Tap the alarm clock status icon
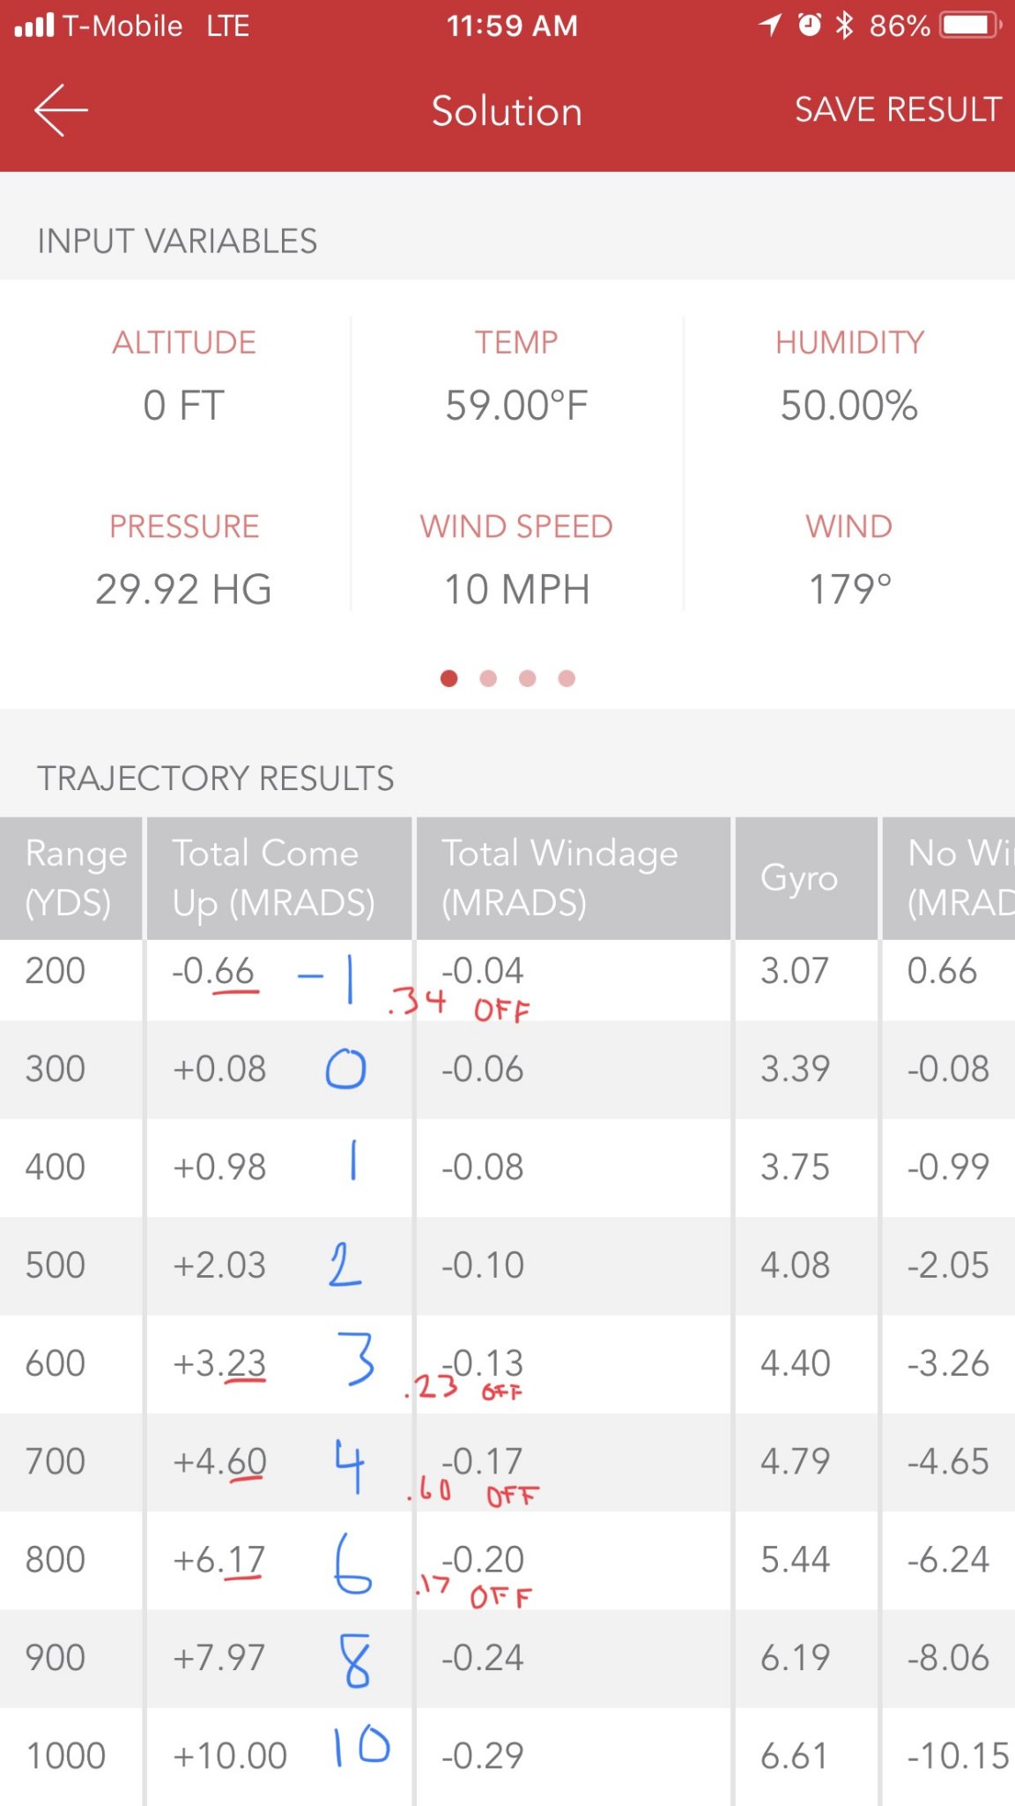The image size is (1015, 1806). click(x=810, y=25)
